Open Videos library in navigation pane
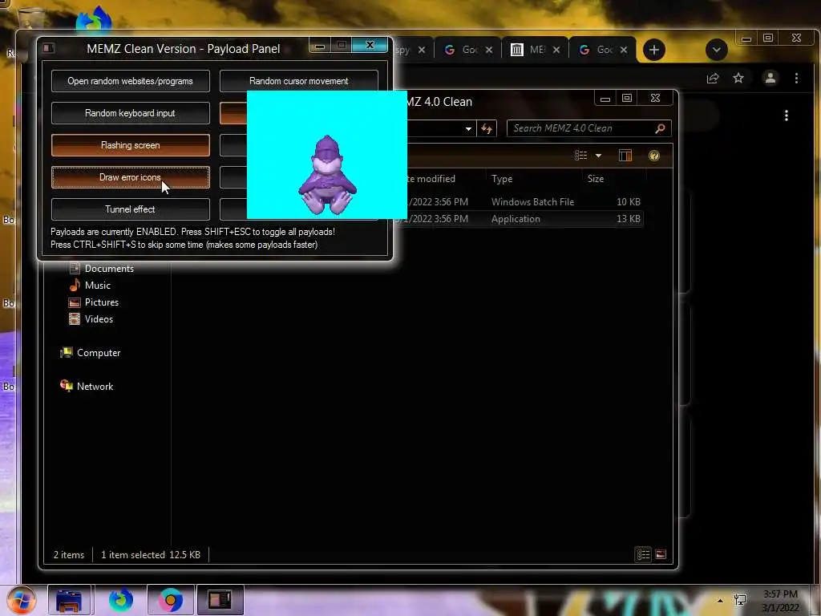 [x=99, y=319]
